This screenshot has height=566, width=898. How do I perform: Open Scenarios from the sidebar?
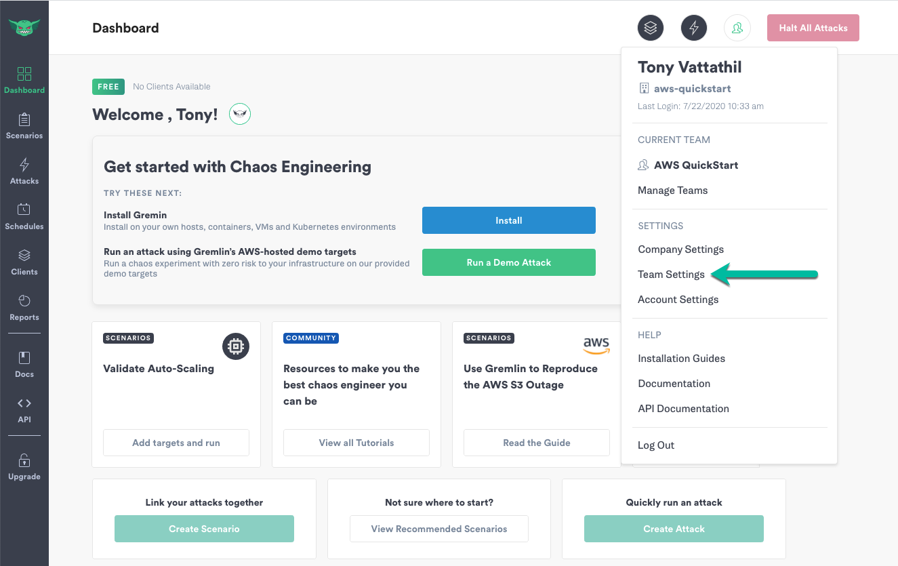tap(24, 126)
